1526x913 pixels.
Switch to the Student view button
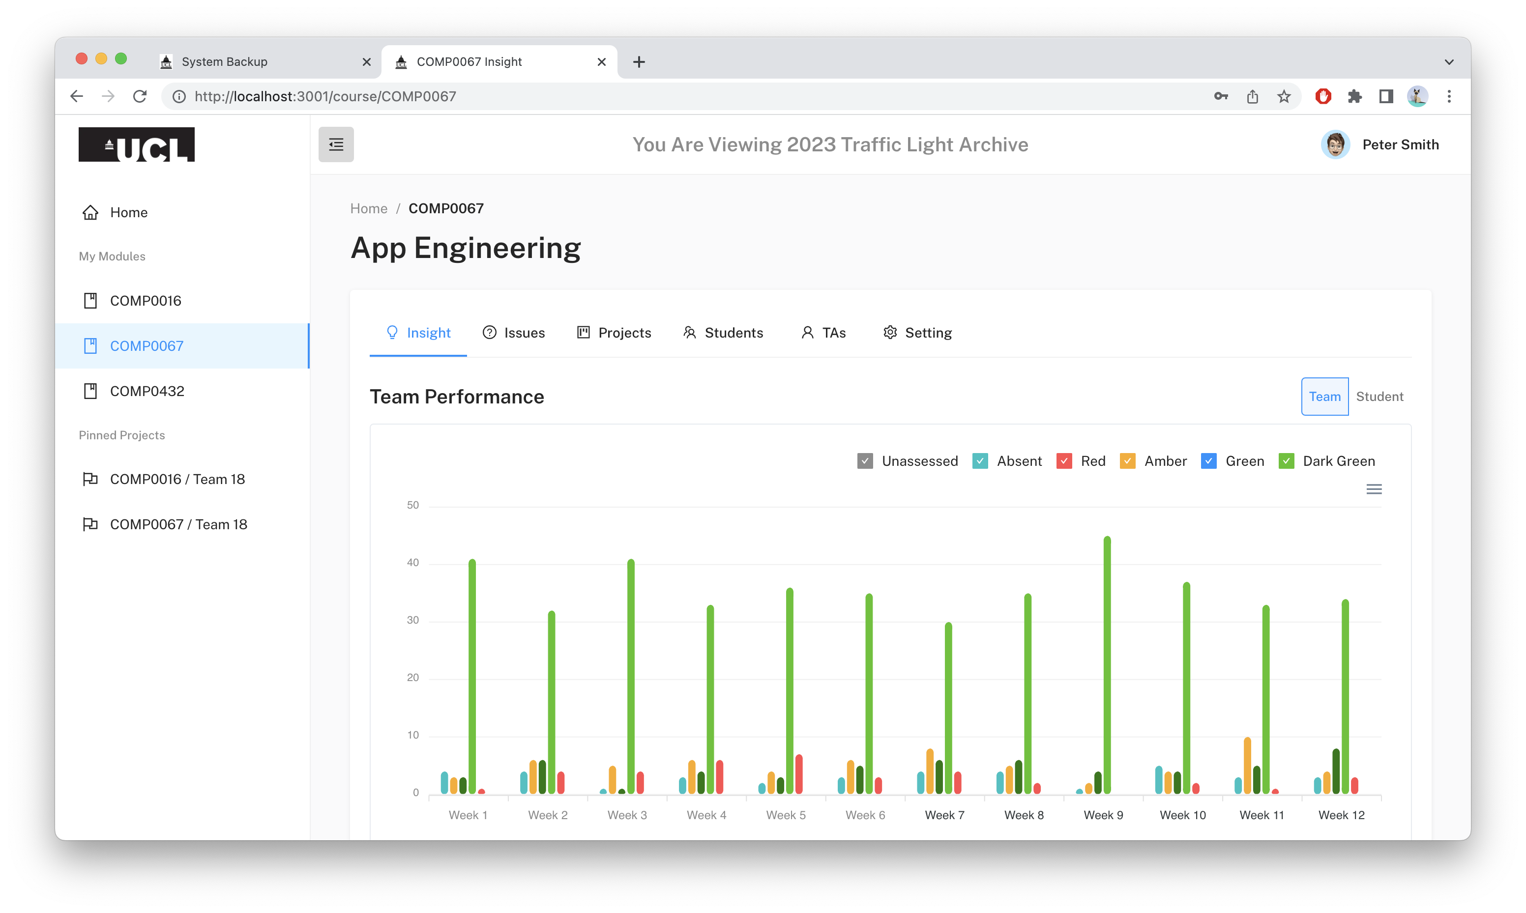click(x=1379, y=396)
